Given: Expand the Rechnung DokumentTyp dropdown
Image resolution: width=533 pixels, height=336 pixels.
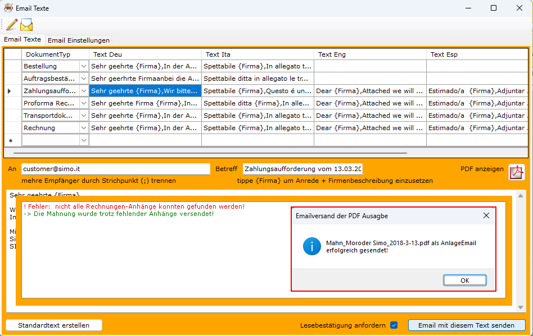Looking at the screenshot, I should click(84, 128).
